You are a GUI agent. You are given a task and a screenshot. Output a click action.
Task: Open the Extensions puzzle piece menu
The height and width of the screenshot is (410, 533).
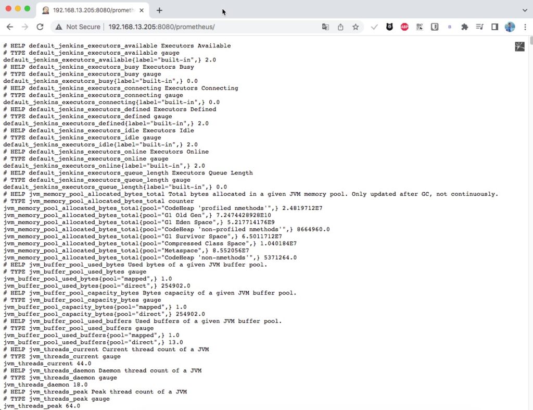coord(464,27)
